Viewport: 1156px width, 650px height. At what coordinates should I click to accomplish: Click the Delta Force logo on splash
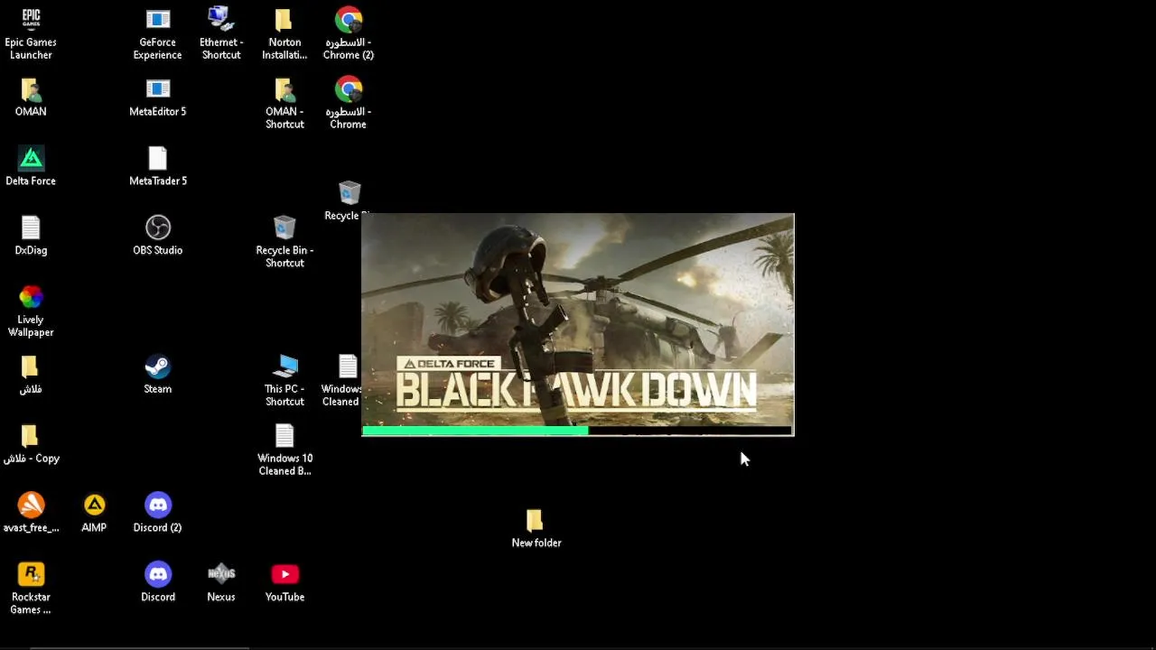click(x=449, y=364)
